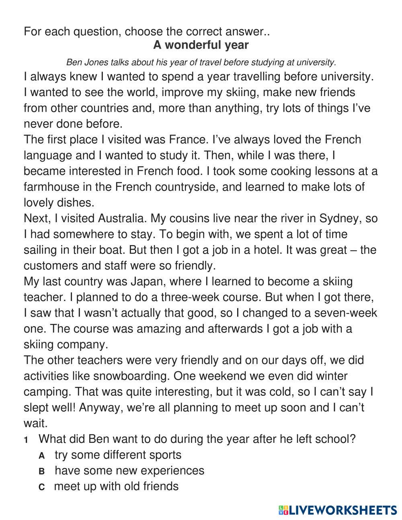Select answer A: try some different sports

pyautogui.click(x=118, y=454)
